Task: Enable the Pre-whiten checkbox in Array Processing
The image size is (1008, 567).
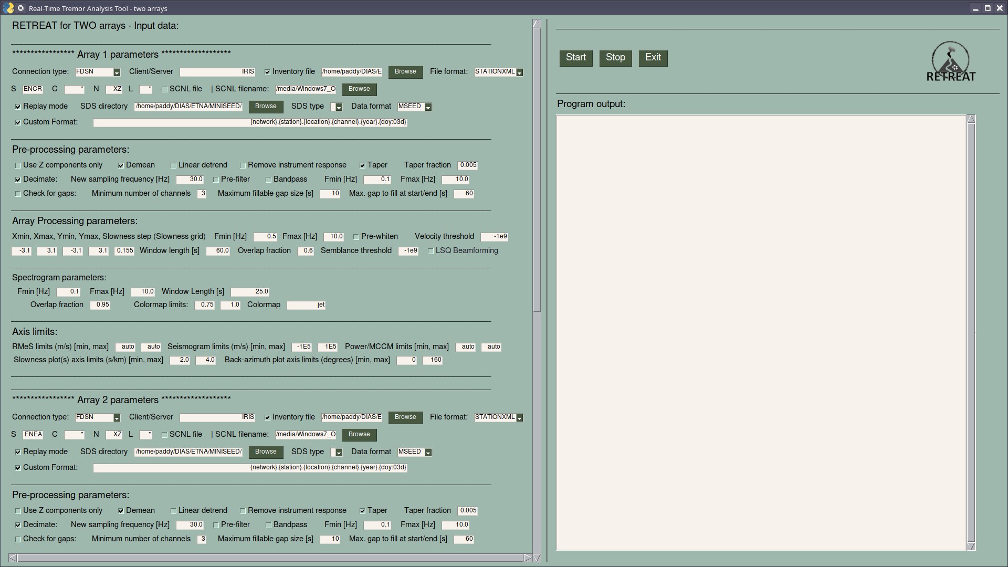Action: tap(356, 236)
